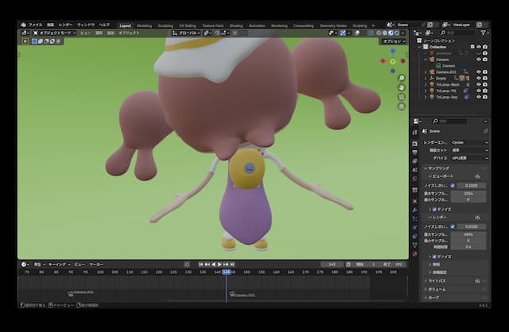This screenshot has width=509, height=332.
Task: Click the pan hand gizmo in viewport
Action: coord(402,87)
